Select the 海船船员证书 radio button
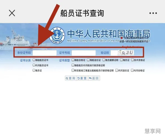The height and width of the screenshot is (138, 165). click(34, 60)
